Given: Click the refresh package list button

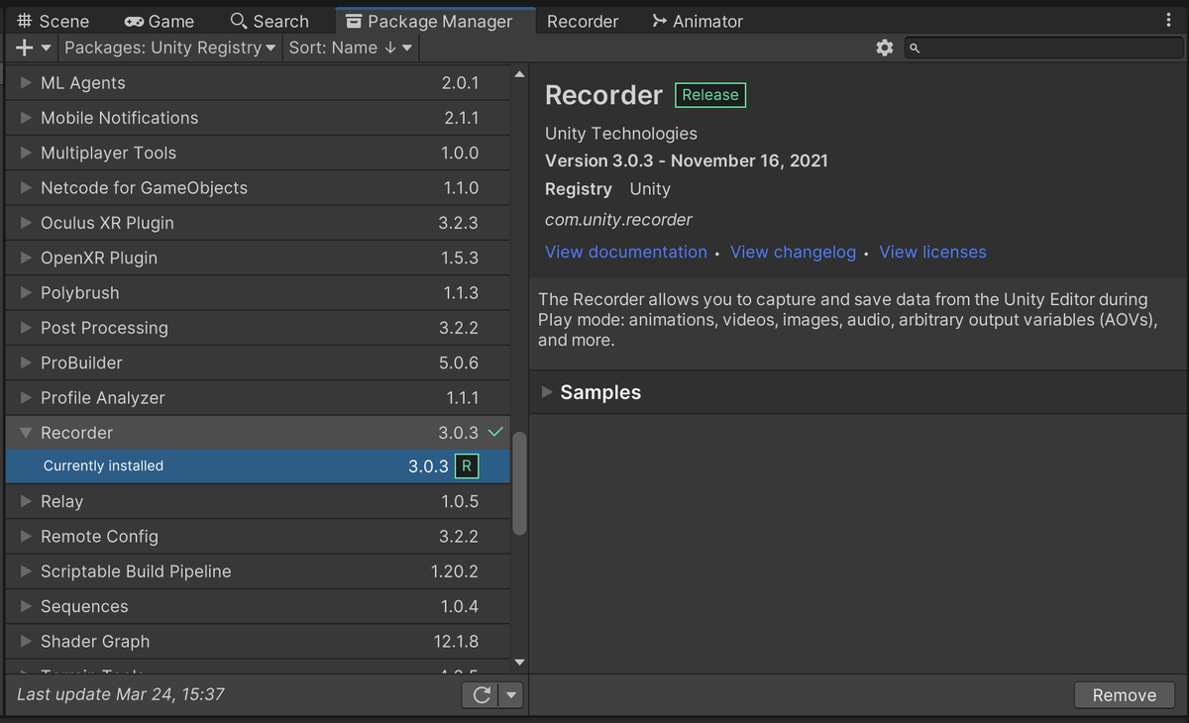Looking at the screenshot, I should 482,695.
